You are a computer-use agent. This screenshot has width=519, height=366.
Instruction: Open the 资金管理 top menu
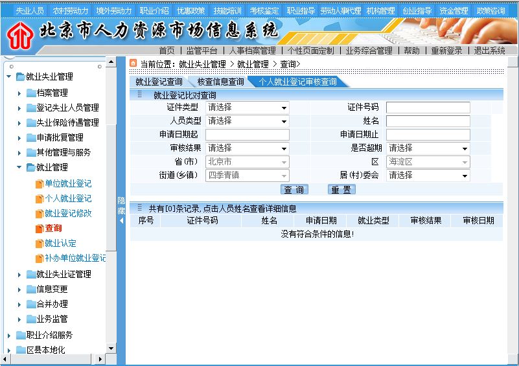pos(454,11)
